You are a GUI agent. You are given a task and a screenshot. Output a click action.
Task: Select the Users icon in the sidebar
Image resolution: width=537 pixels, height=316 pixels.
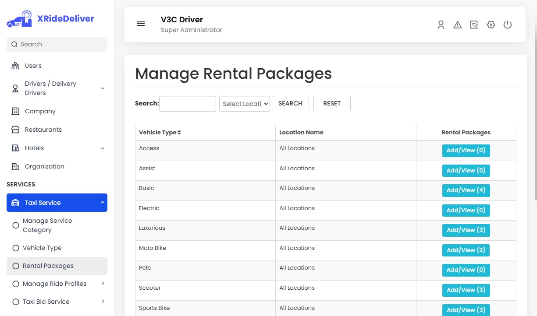[x=15, y=66]
